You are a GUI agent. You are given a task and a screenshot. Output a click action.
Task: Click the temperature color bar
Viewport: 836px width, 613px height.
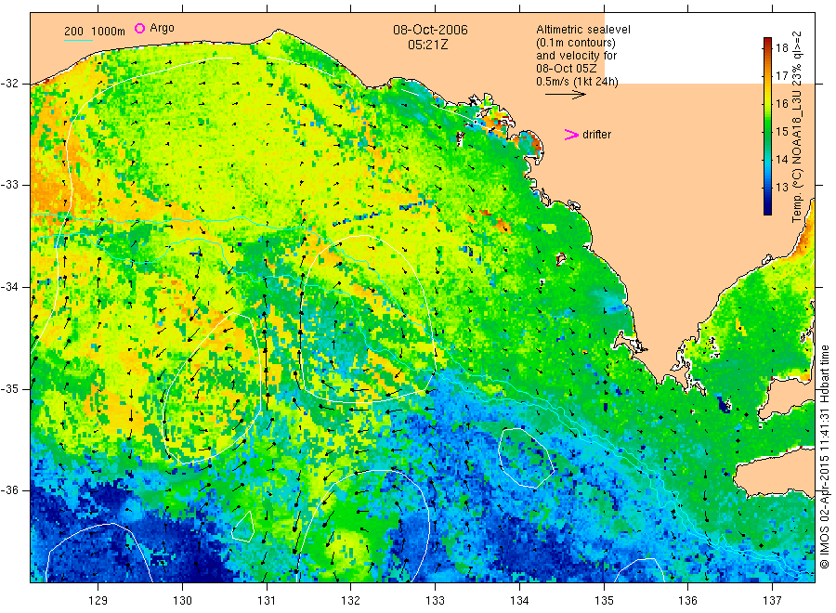click(768, 126)
